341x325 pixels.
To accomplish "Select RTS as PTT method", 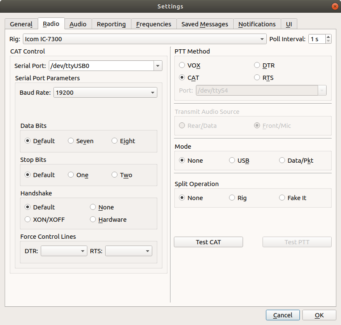I will point(264,78).
